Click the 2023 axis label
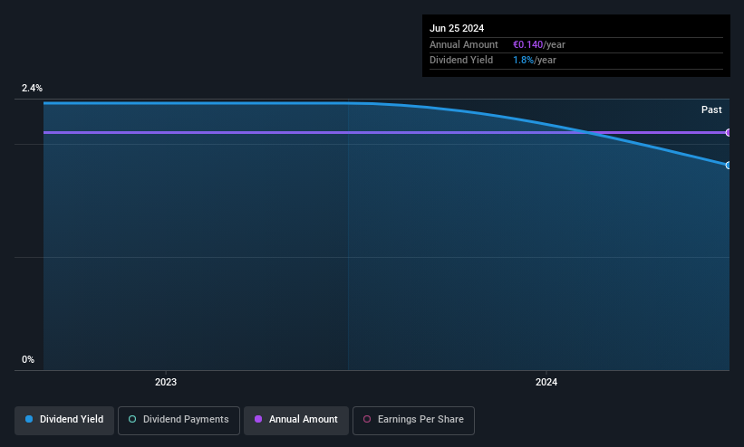 (166, 382)
